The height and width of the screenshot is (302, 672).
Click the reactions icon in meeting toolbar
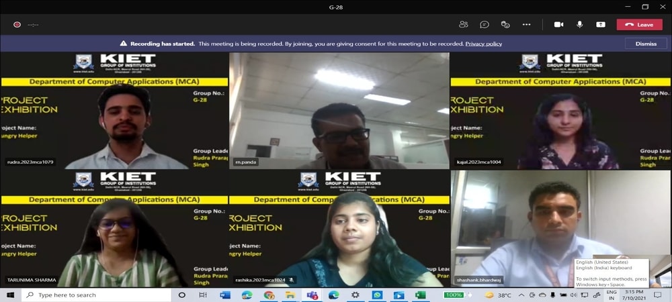505,25
